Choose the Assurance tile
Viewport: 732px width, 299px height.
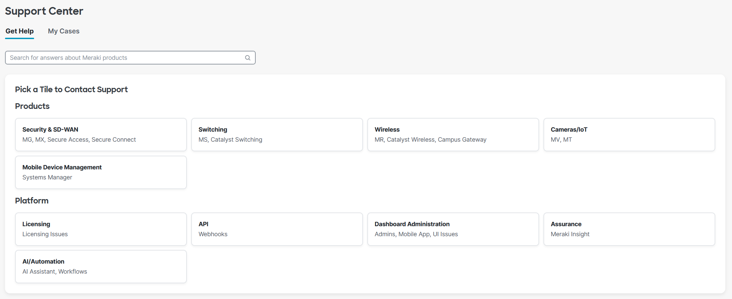[629, 229]
